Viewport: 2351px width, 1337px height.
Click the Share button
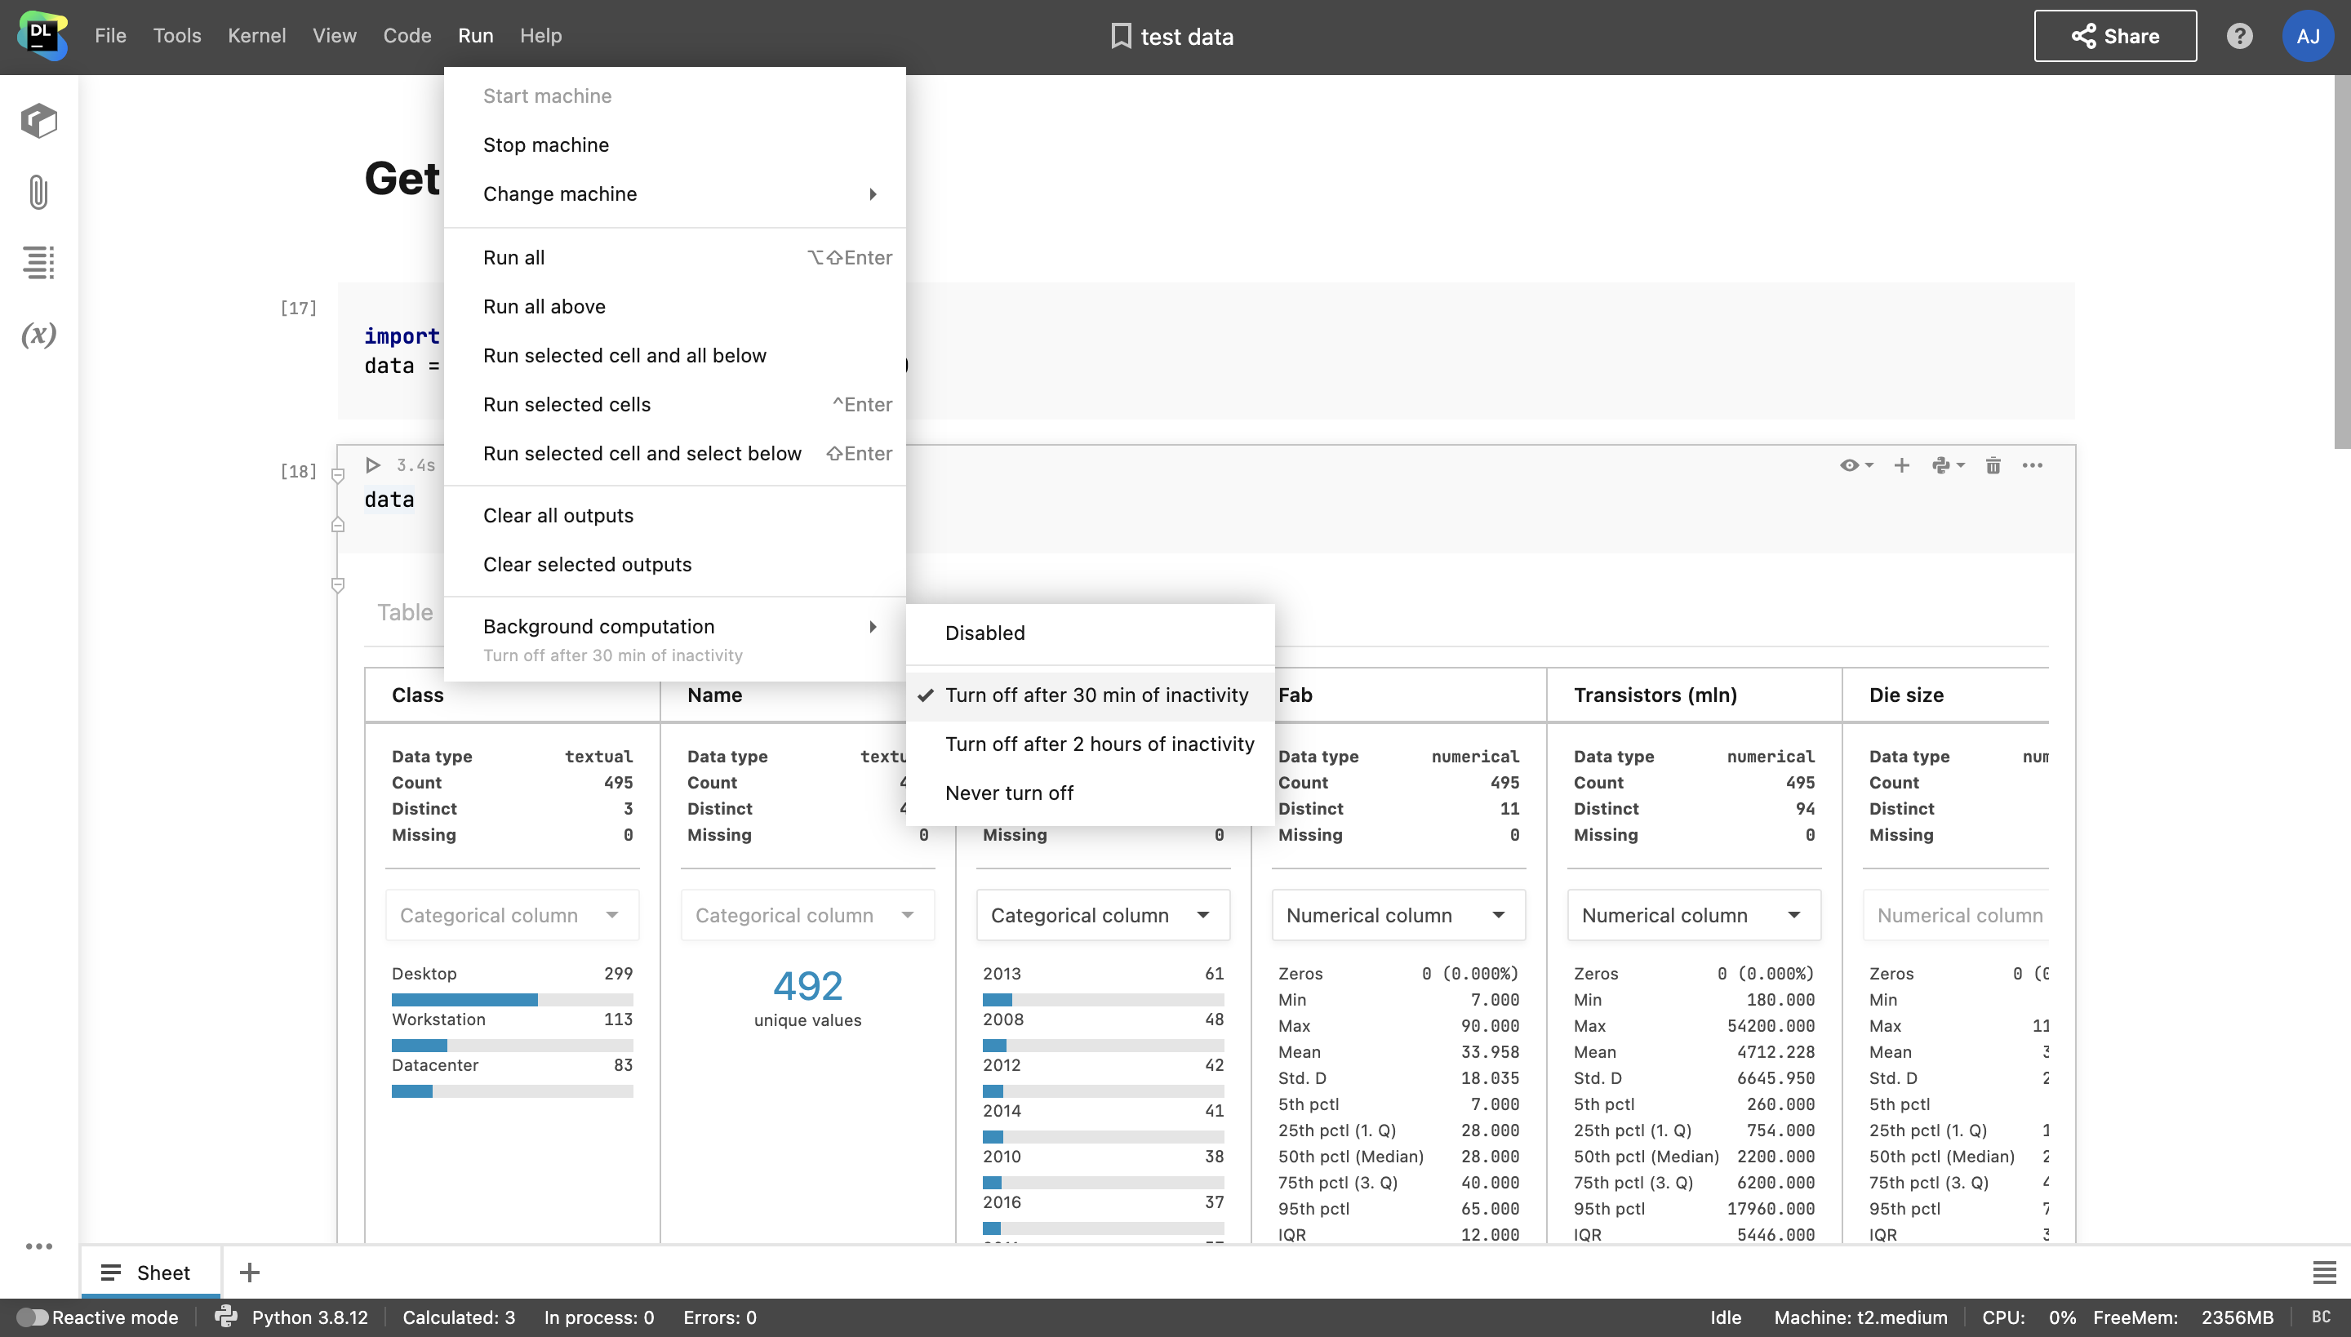tap(2115, 36)
